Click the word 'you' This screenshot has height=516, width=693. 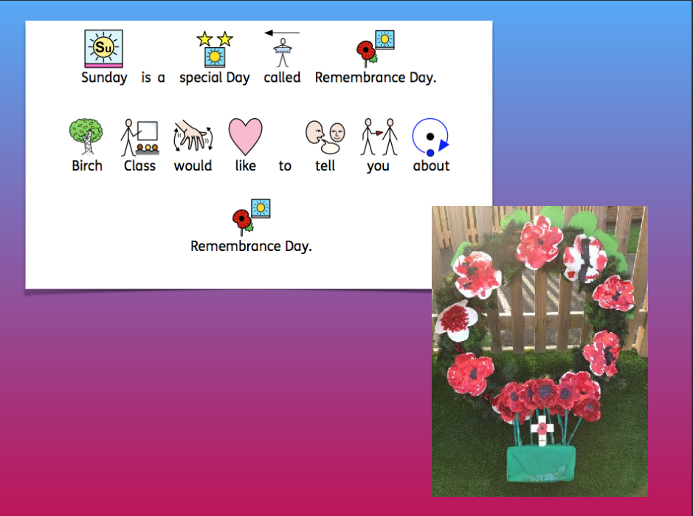tap(378, 167)
